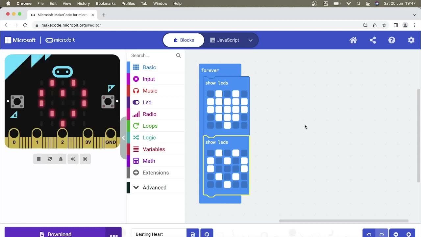
Task: Stop the simulator with the square button
Action: click(39, 159)
